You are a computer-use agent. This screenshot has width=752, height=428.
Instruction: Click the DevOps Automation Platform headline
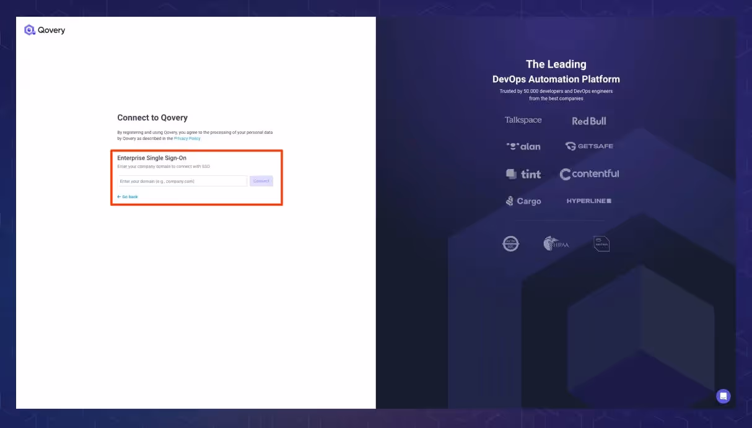tap(556, 79)
